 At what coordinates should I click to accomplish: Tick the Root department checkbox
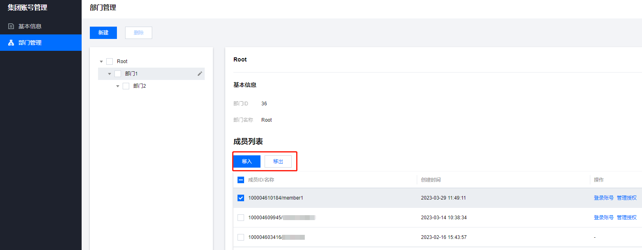(x=110, y=61)
